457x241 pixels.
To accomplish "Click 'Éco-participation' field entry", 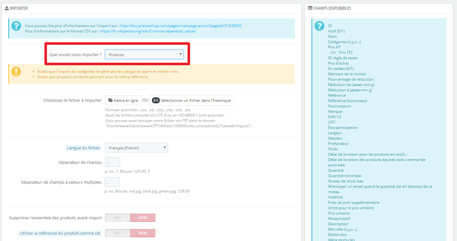I will [343, 128].
